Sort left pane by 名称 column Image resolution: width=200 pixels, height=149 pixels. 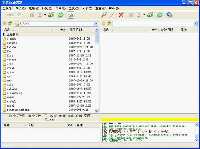coord(27,30)
